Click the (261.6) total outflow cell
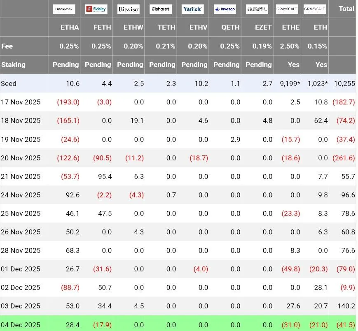This screenshot has height=331, width=358. [344, 158]
